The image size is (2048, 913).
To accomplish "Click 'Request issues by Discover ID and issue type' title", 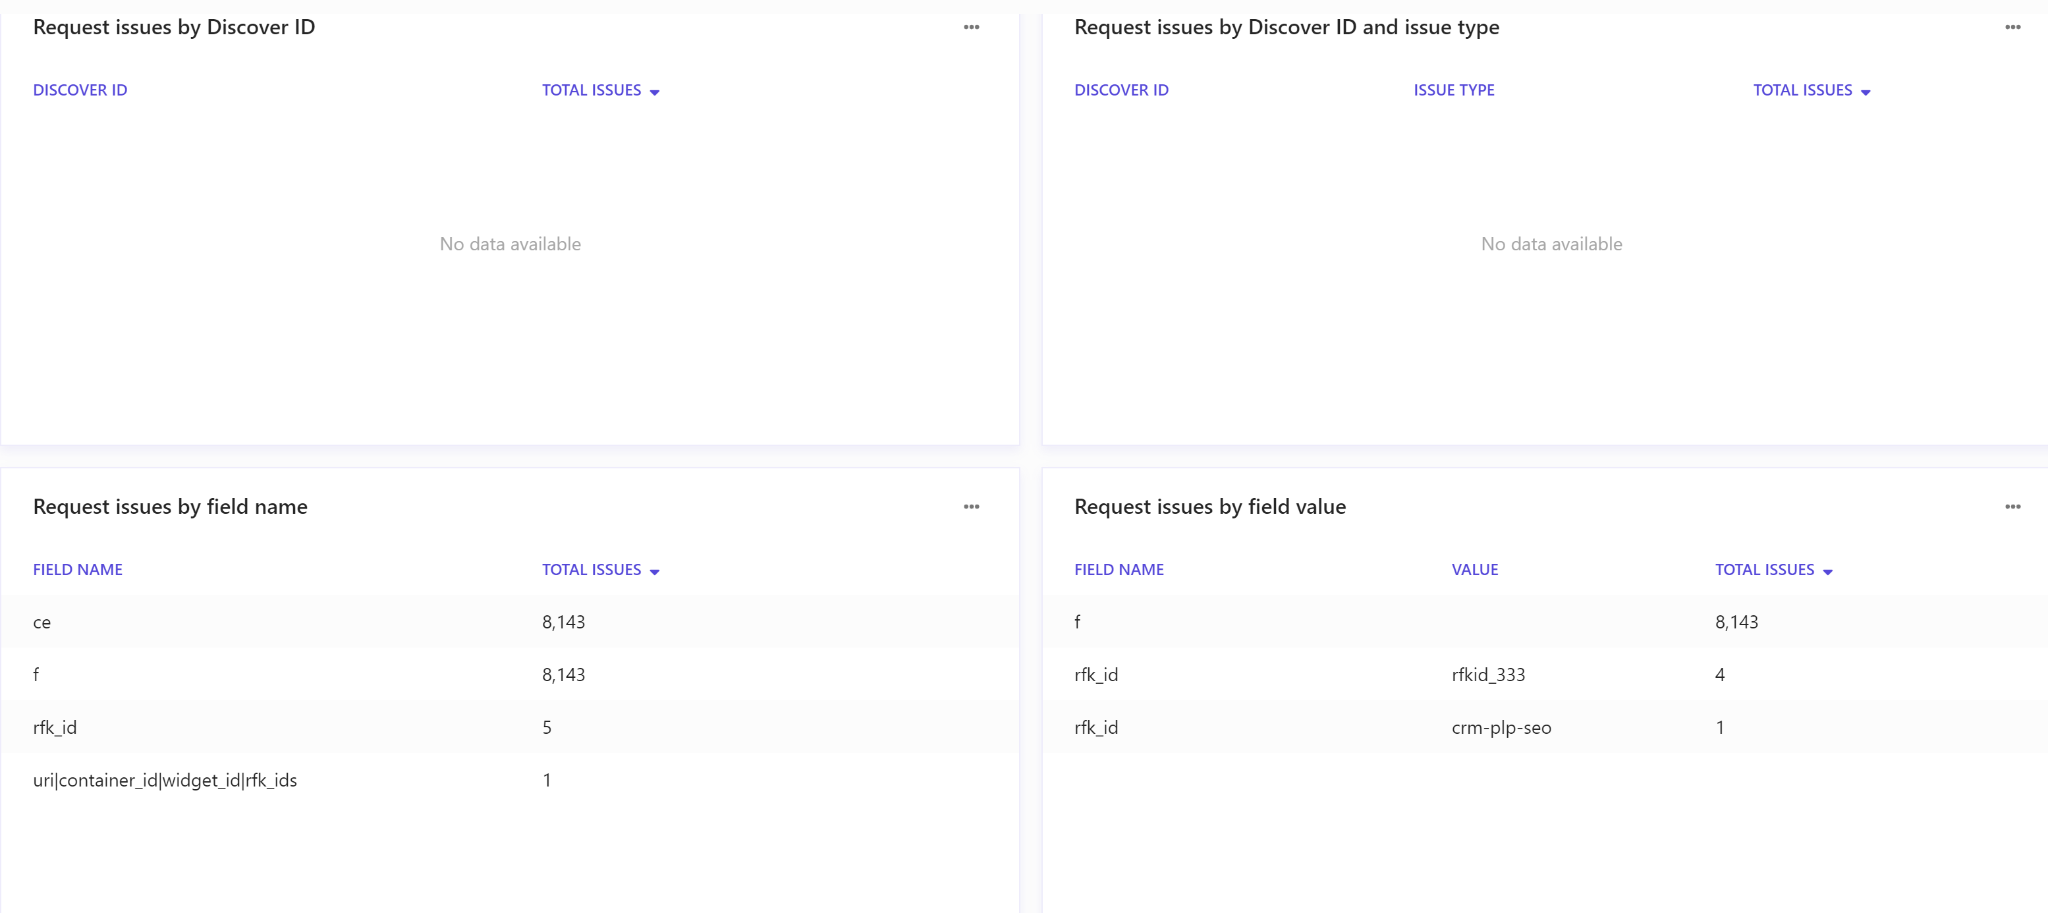I will pos(1287,27).
